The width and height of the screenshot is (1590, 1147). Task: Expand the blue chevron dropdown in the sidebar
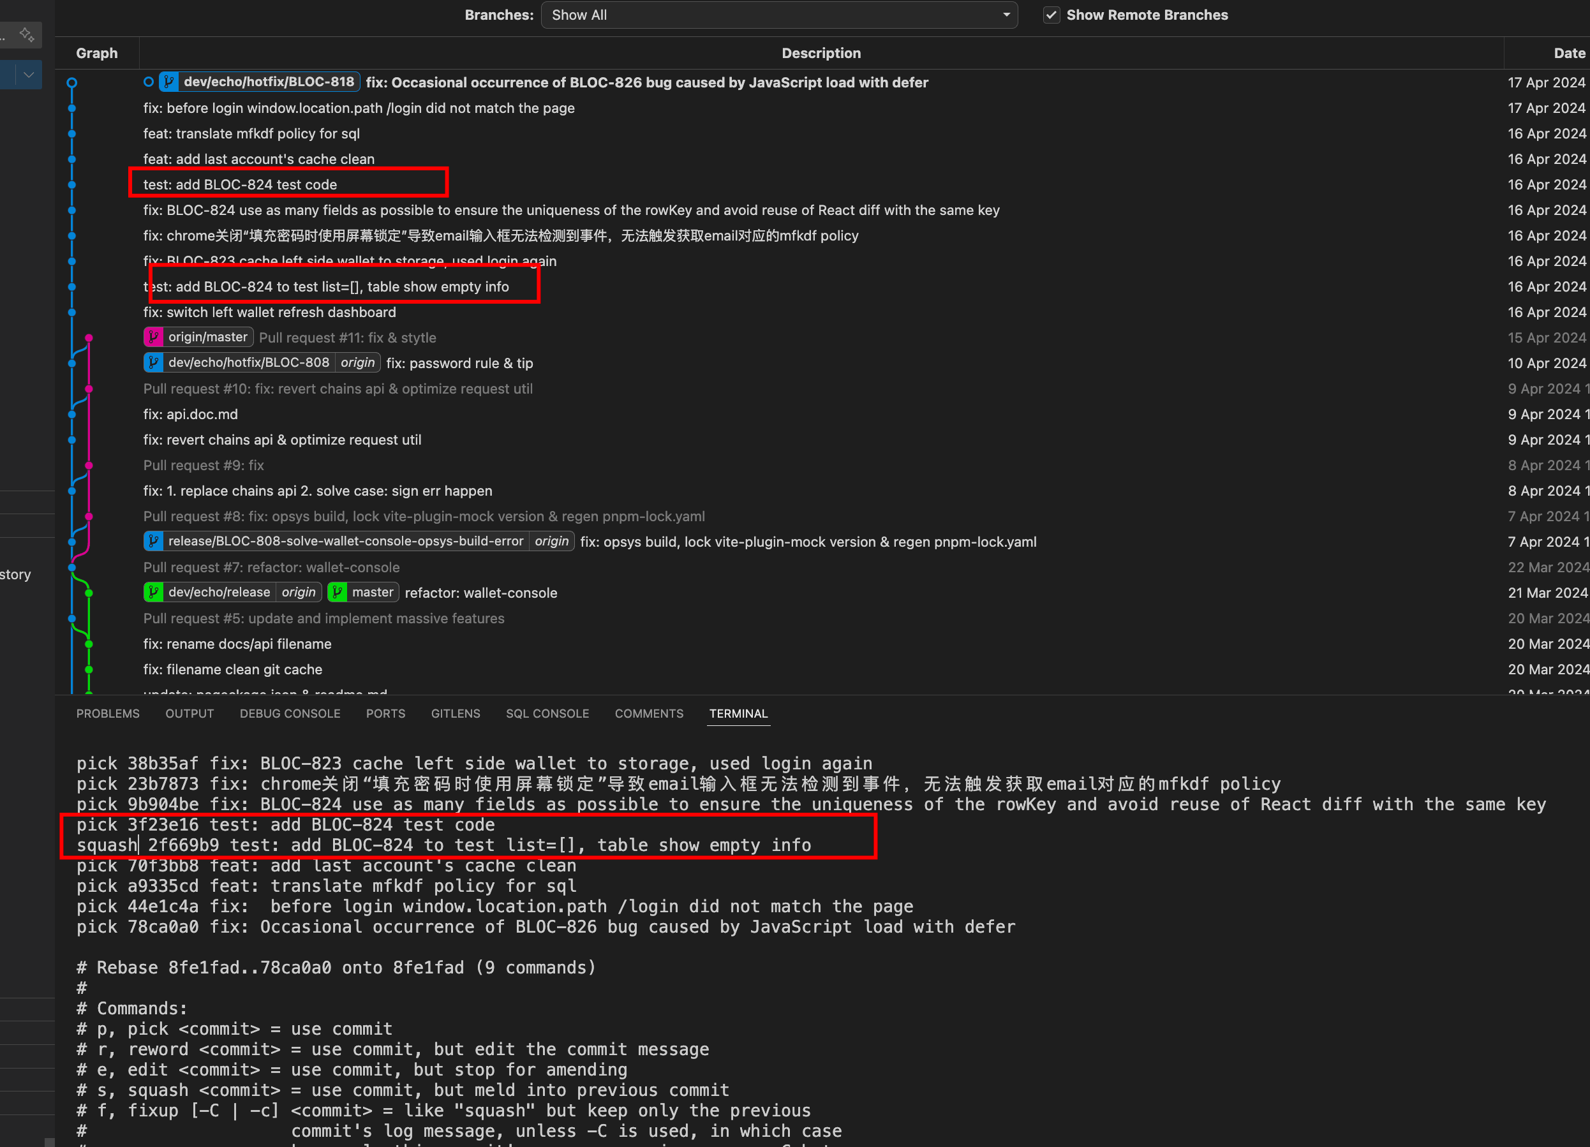[x=29, y=74]
